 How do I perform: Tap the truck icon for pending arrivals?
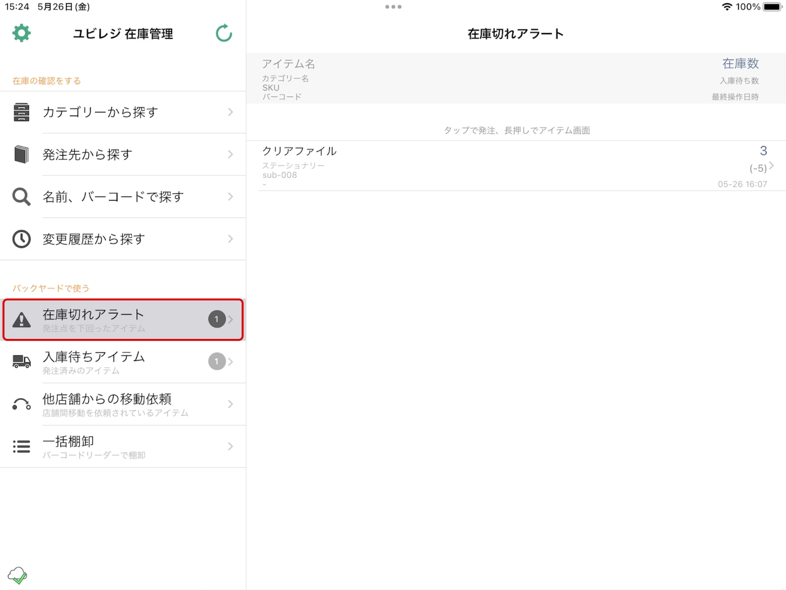[21, 361]
